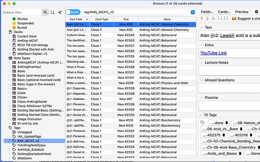This screenshot has height=162, width=260.
Task: Click the empty Missed Questions field
Action: (x=229, y=88)
